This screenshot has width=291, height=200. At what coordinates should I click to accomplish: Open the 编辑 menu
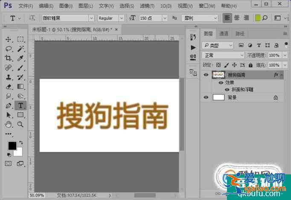(x=46, y=6)
